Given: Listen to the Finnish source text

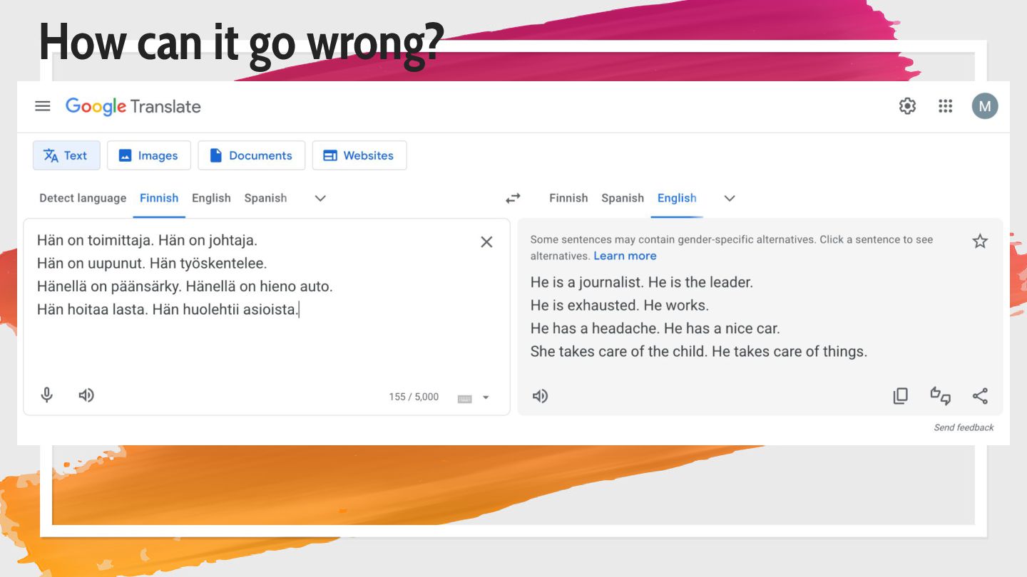Looking at the screenshot, I should point(86,395).
